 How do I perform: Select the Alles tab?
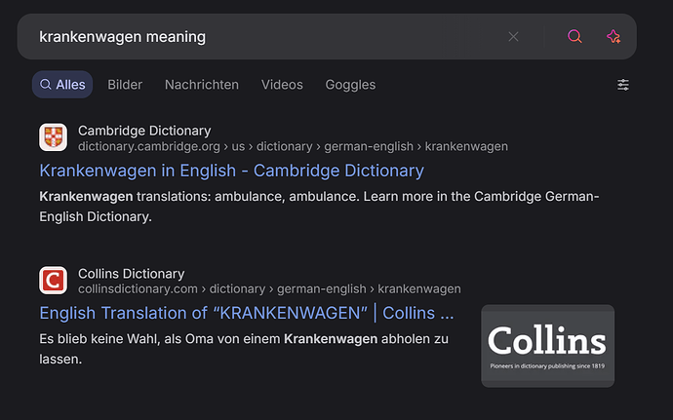(63, 85)
